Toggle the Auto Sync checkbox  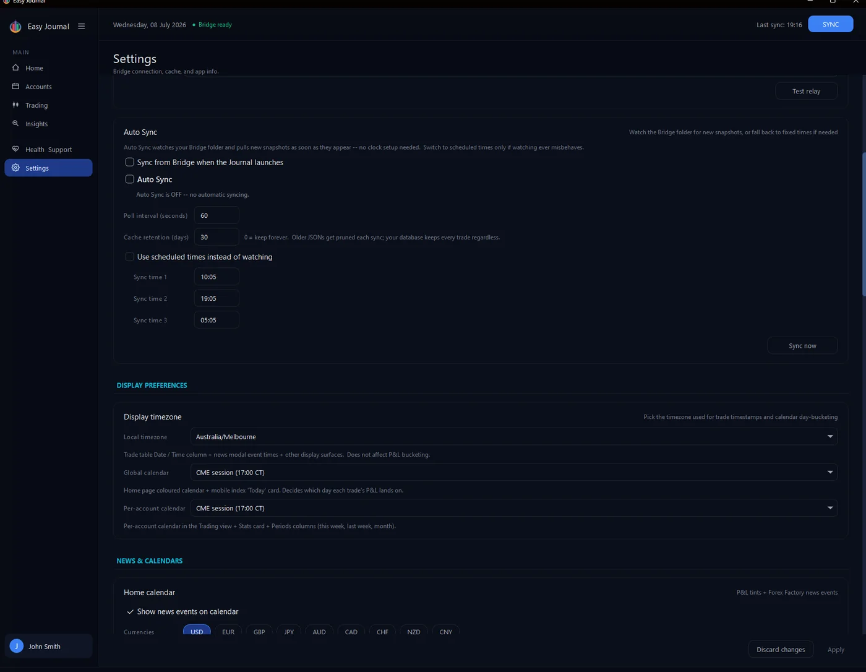coord(129,179)
